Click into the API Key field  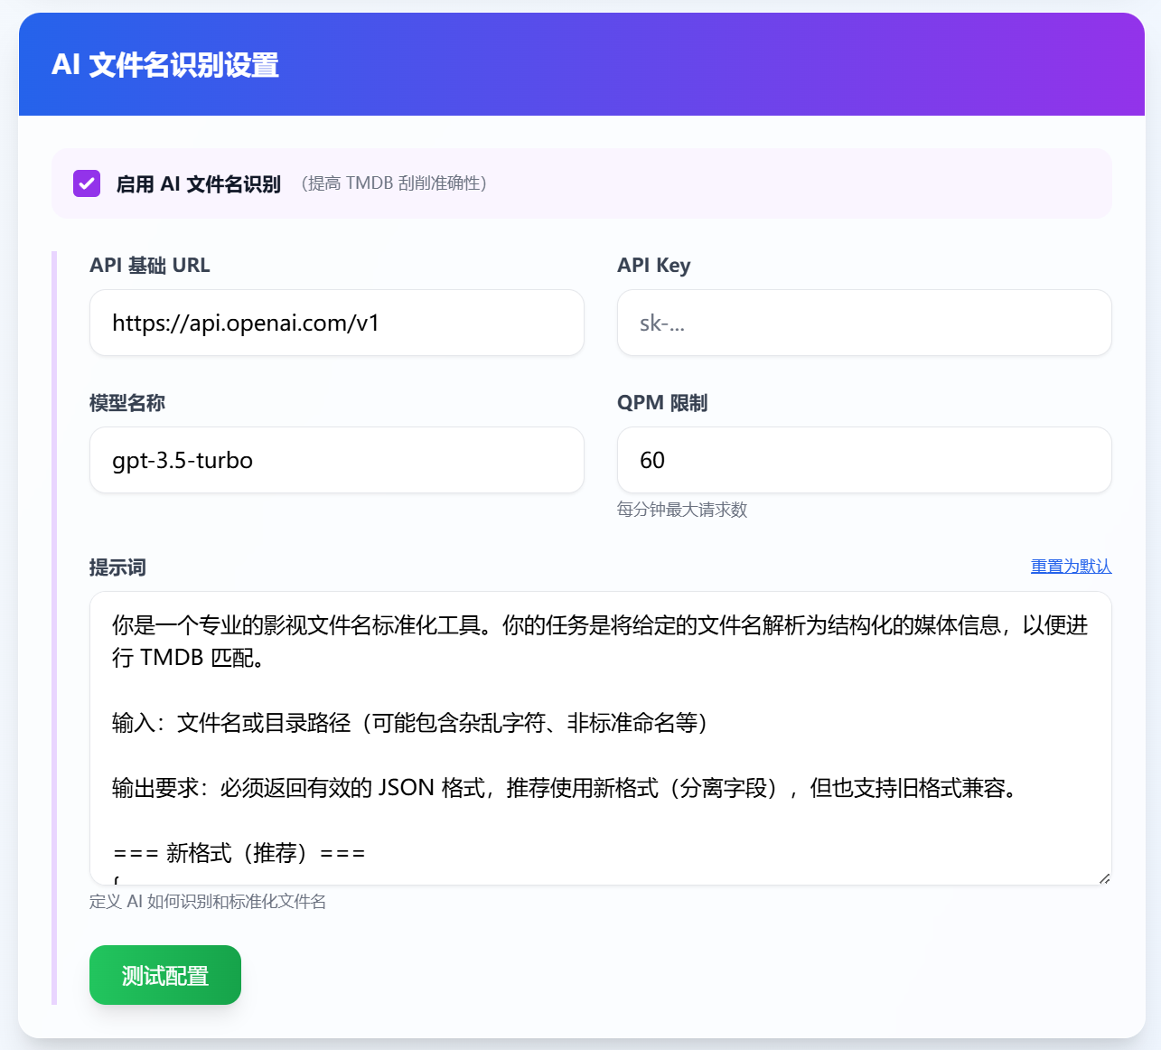tap(863, 323)
